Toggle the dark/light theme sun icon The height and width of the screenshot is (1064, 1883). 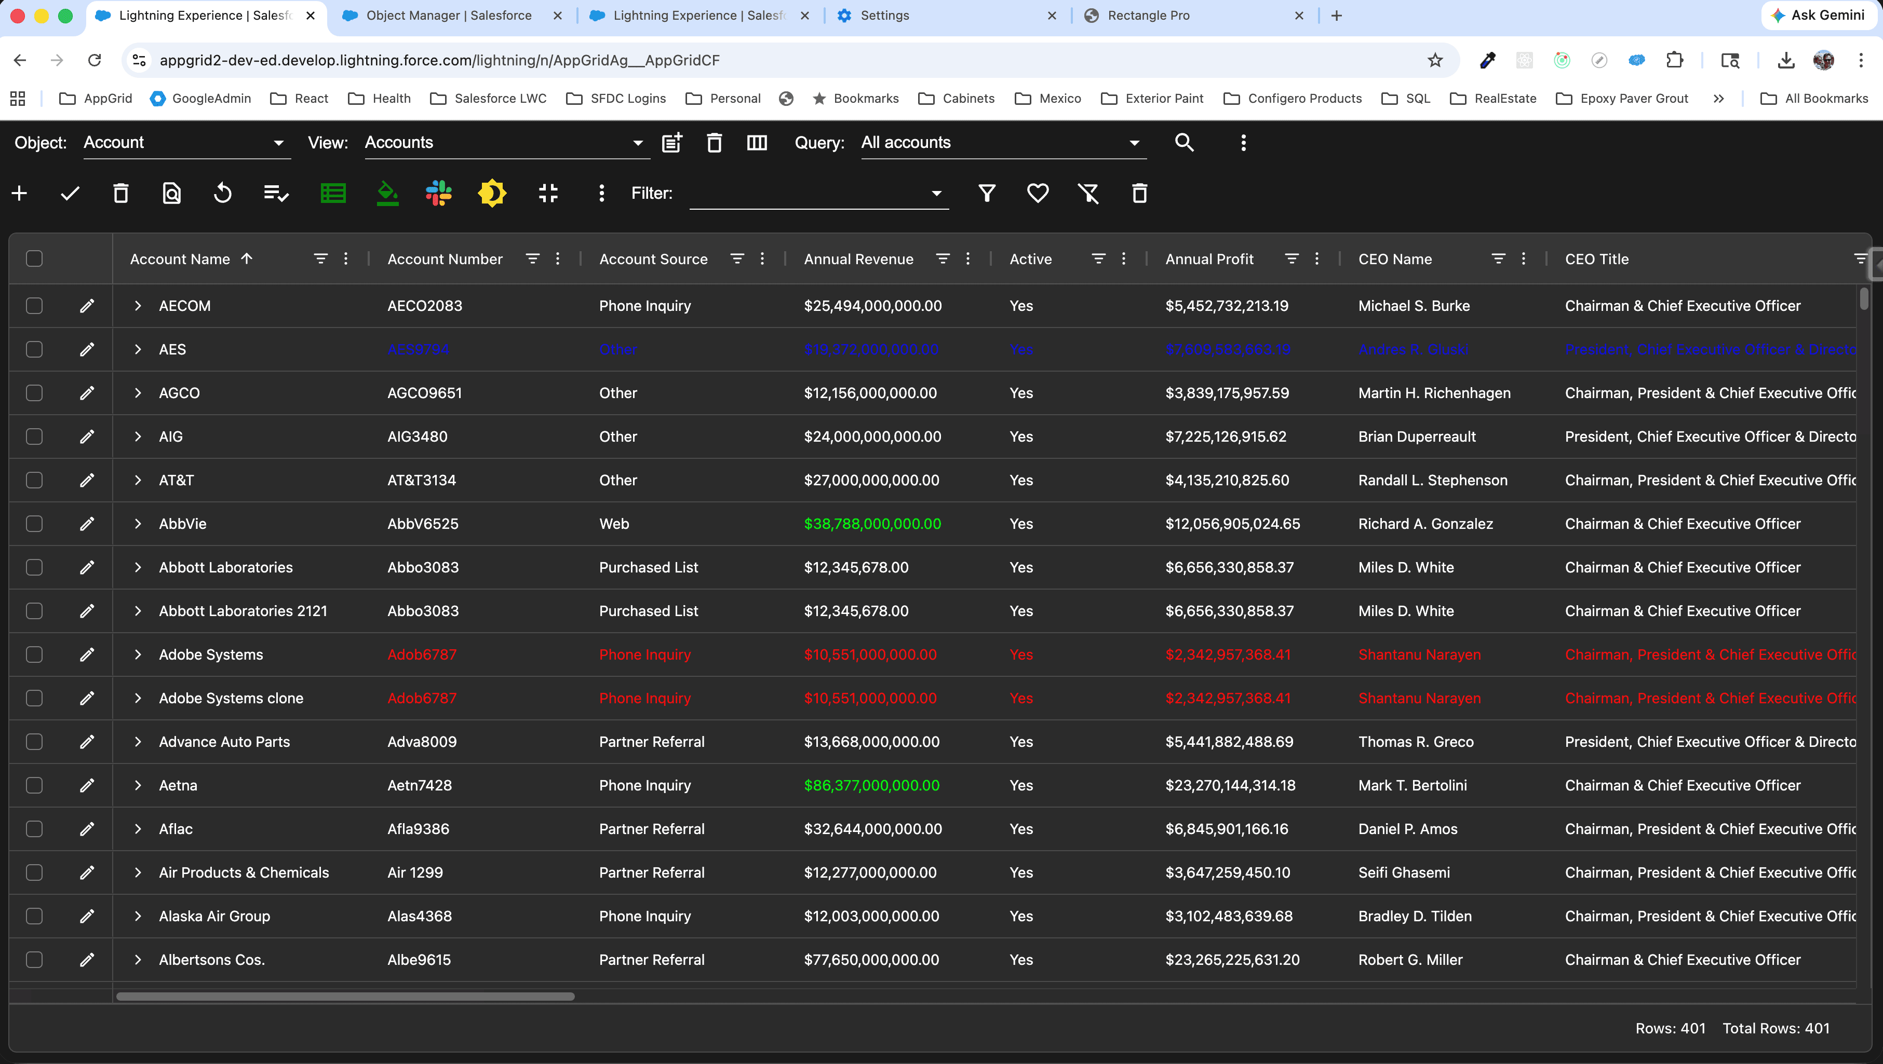coord(492,193)
